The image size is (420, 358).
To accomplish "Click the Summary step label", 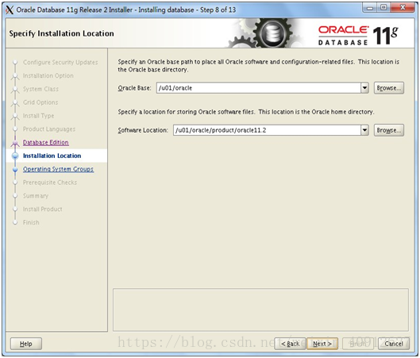I will pos(36,196).
